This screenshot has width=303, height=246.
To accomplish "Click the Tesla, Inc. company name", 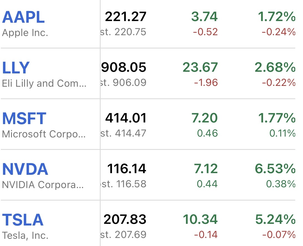I will pos(25,235).
